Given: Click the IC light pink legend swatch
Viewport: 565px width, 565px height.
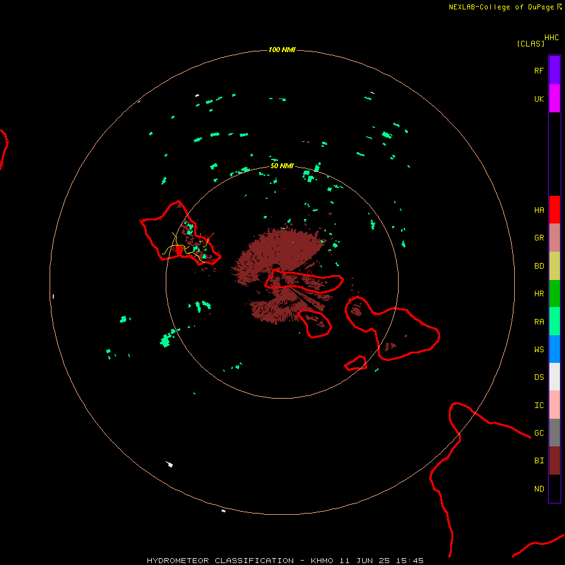Looking at the screenshot, I should tap(554, 405).
